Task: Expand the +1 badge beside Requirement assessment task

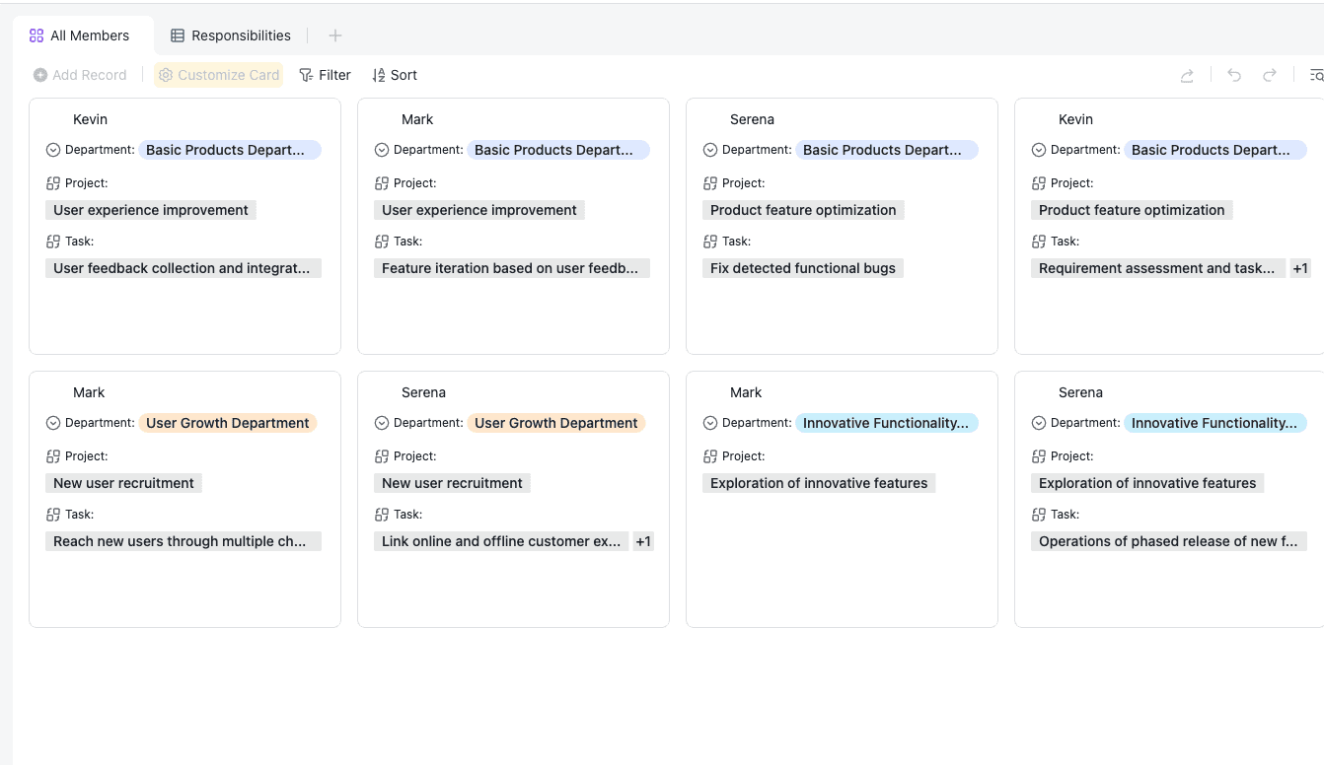Action: pyautogui.click(x=1300, y=268)
